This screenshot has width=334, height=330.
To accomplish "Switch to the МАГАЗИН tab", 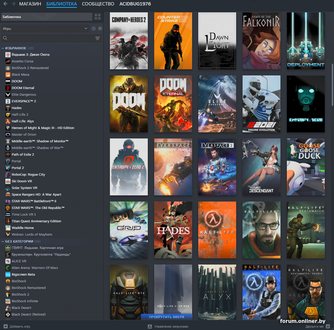I will pyautogui.click(x=30, y=4).
